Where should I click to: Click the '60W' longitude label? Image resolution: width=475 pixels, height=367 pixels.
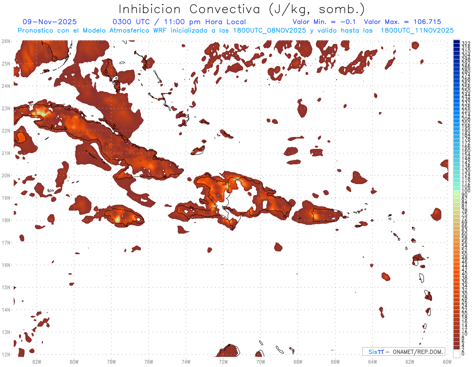[447, 361]
